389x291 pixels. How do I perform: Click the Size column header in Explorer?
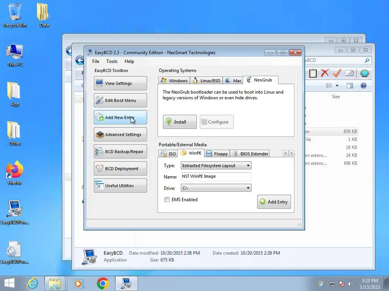click(336, 97)
